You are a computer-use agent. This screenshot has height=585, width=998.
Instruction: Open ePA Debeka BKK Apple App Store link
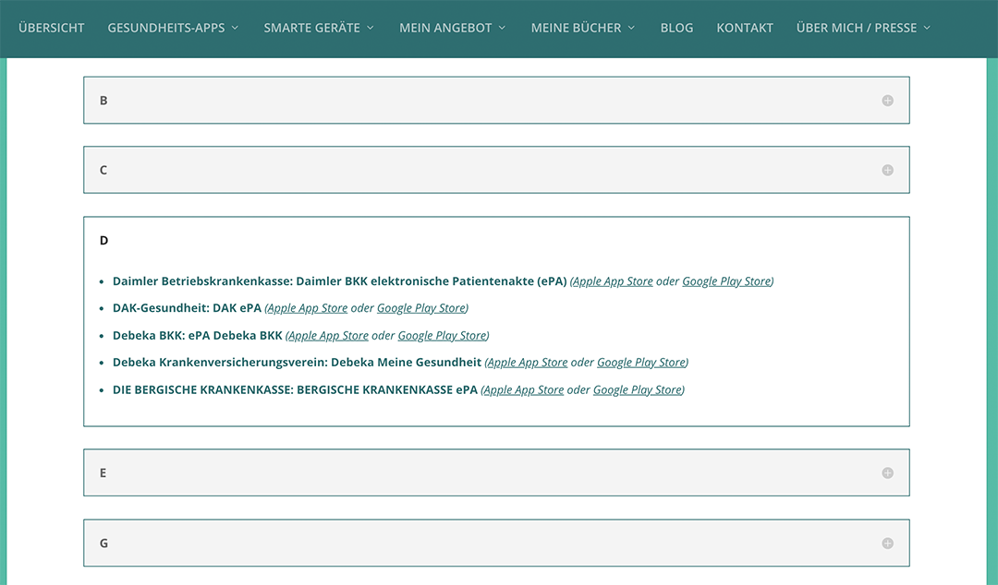point(328,336)
